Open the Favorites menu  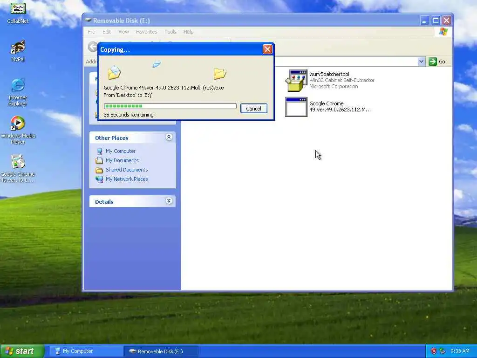pos(146,32)
